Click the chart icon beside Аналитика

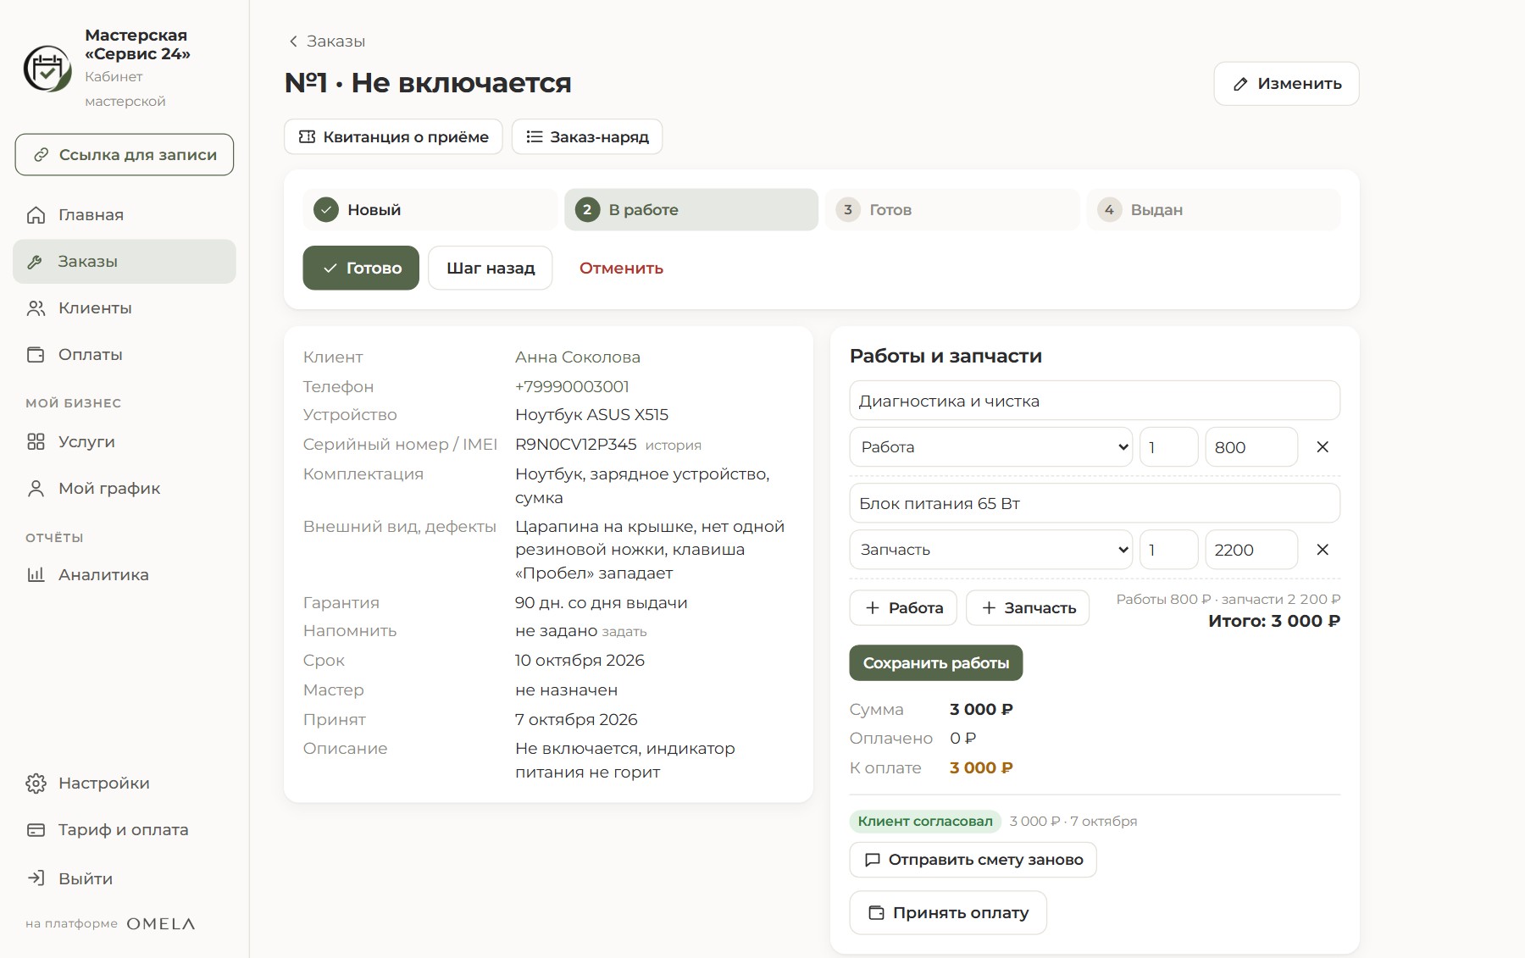[x=36, y=575]
